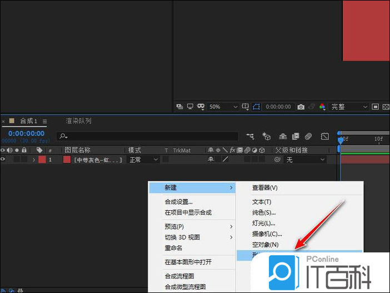The width and height of the screenshot is (390, 293).
Task: Click the viewer current time 0:00:00:00
Action: point(278,107)
